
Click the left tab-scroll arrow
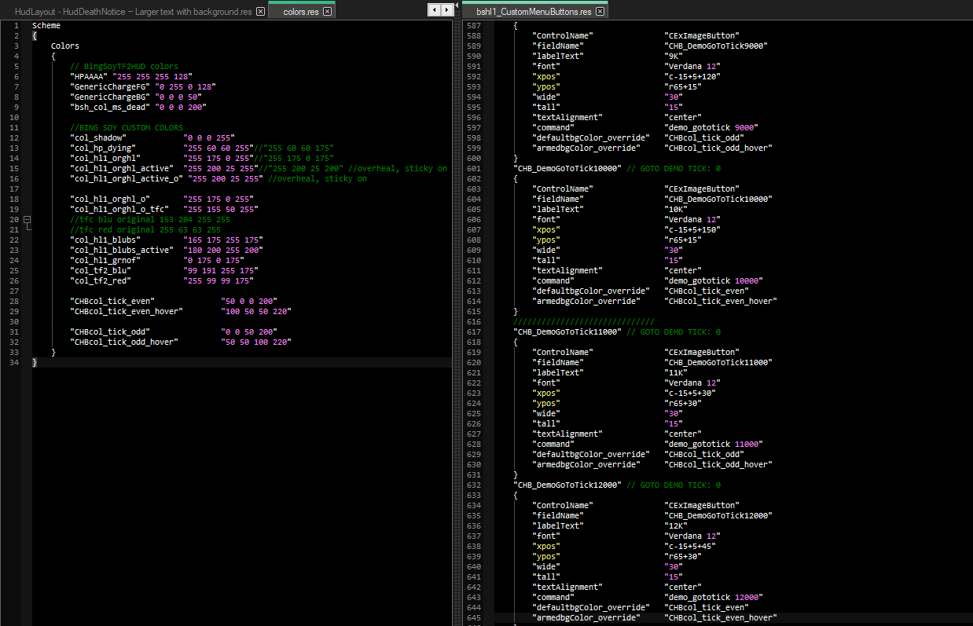[433, 10]
